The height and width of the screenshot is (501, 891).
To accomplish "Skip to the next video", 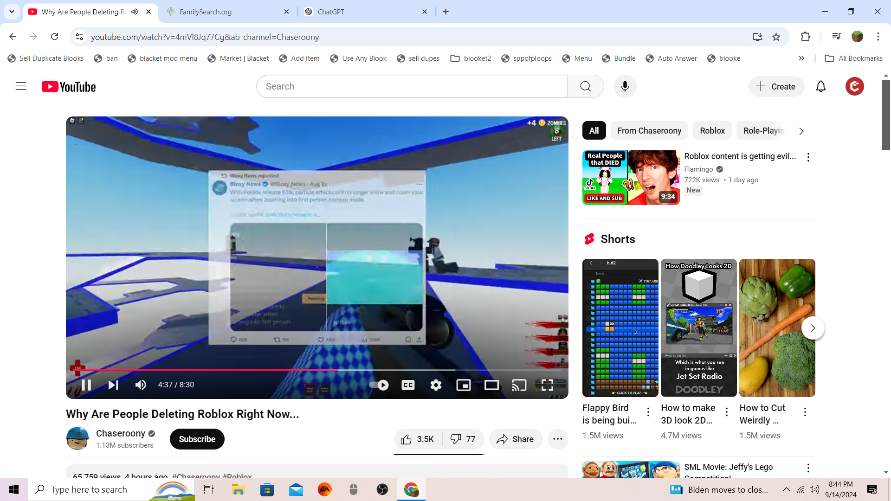I will pos(113,385).
